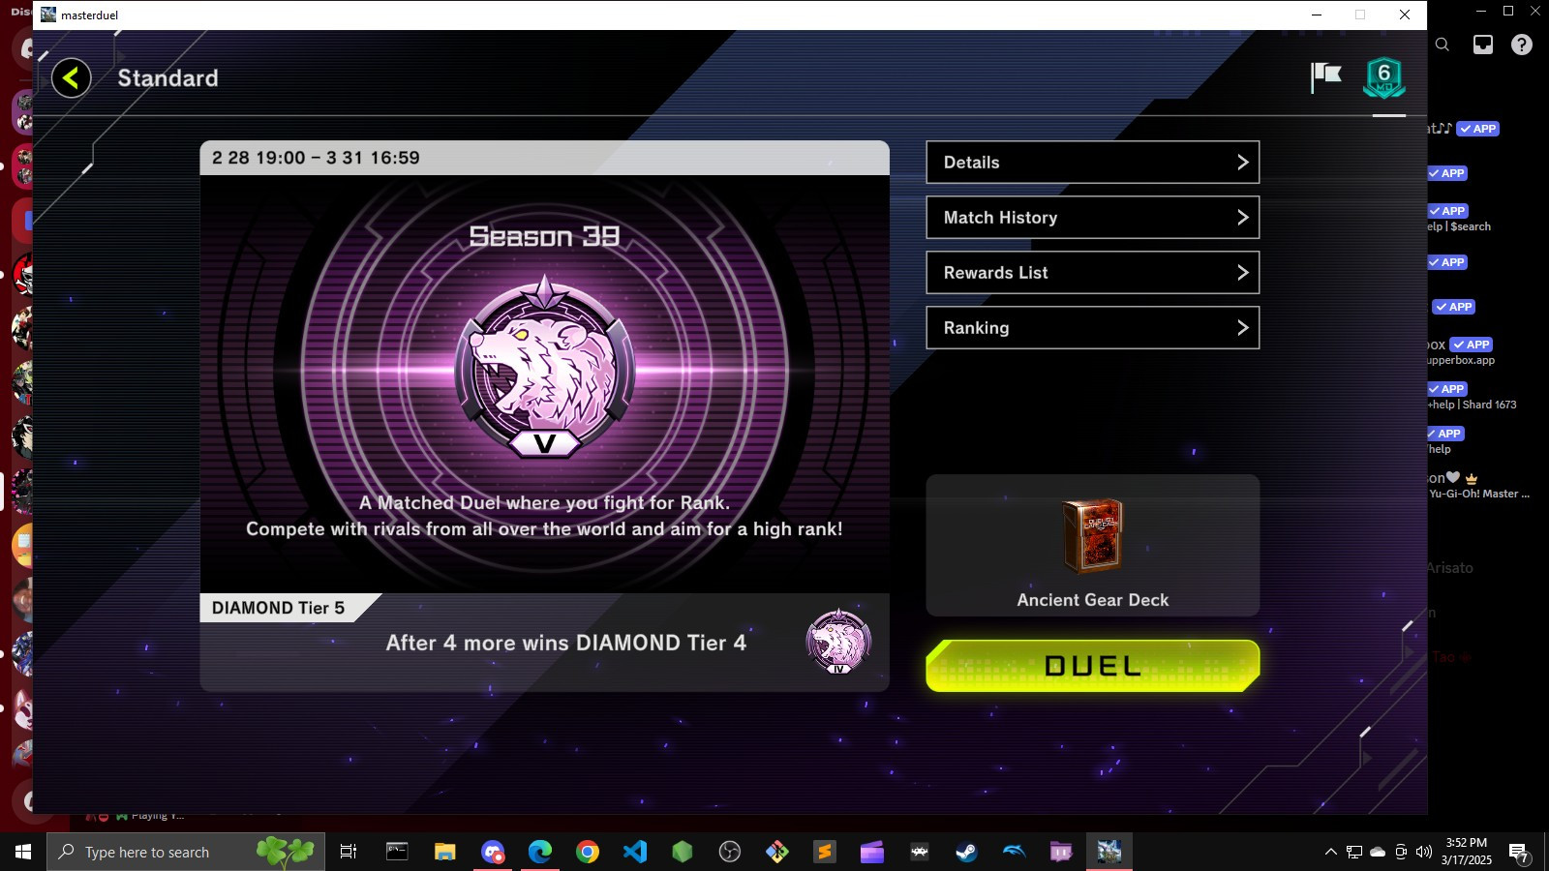Open Discord search magnifier icon
Screen dimensions: 1549x871
coord(1442,45)
